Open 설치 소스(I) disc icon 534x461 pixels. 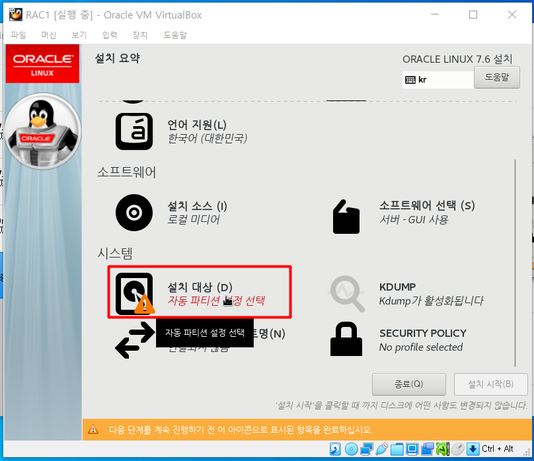click(x=134, y=213)
